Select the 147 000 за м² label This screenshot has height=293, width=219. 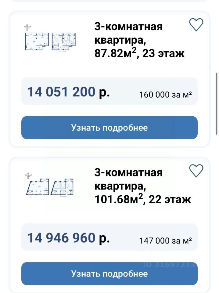[165, 241]
